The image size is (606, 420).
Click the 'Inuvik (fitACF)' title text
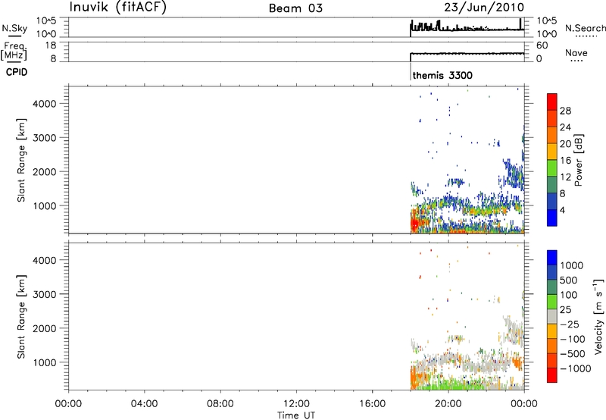tap(118, 8)
